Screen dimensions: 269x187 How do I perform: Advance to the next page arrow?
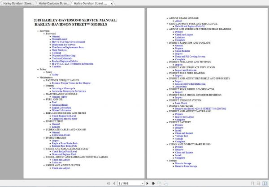pos(147,183)
